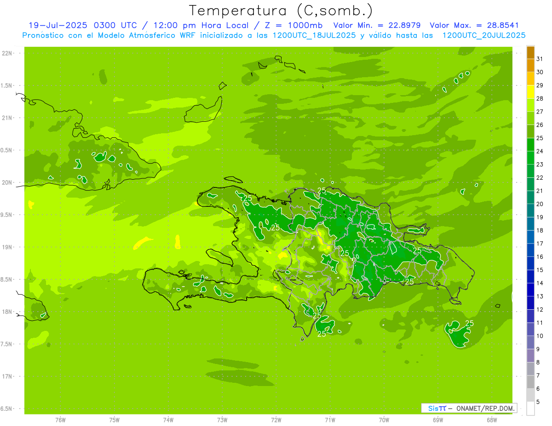This screenshot has width=552, height=426.
Task: Click the "1200UTC_18JUL2025" initialization time text
Action: click(x=314, y=35)
